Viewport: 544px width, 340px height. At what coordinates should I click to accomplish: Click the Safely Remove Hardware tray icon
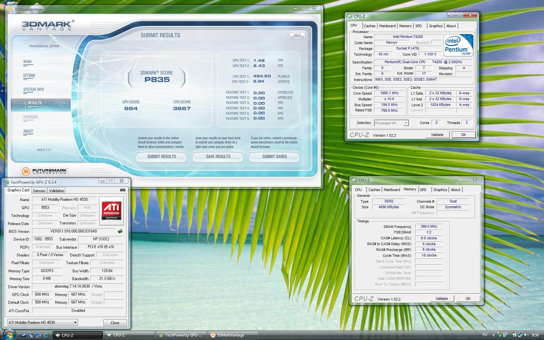[500, 335]
